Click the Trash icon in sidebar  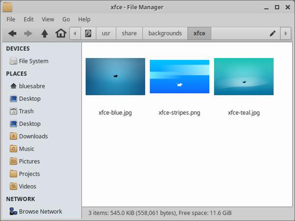[13, 111]
